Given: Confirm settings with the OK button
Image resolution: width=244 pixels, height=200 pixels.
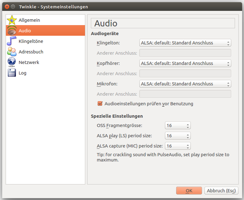Looking at the screenshot, I should point(189,191).
